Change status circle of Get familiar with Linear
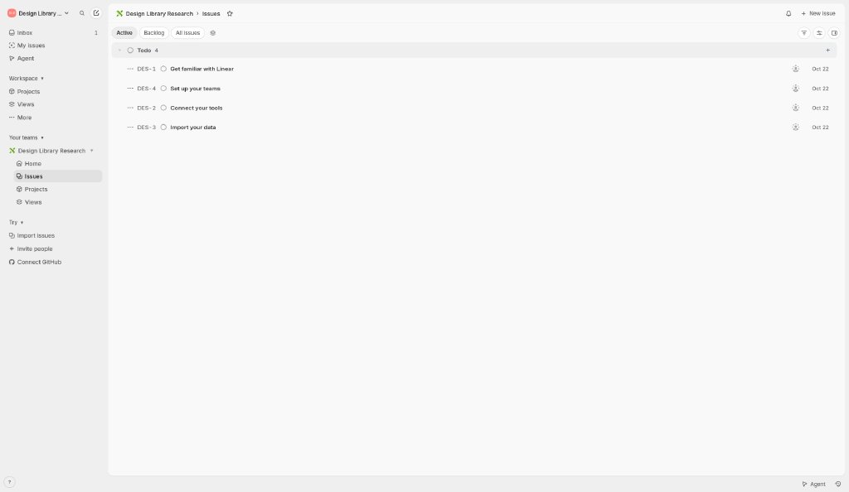849x492 pixels. pos(163,70)
